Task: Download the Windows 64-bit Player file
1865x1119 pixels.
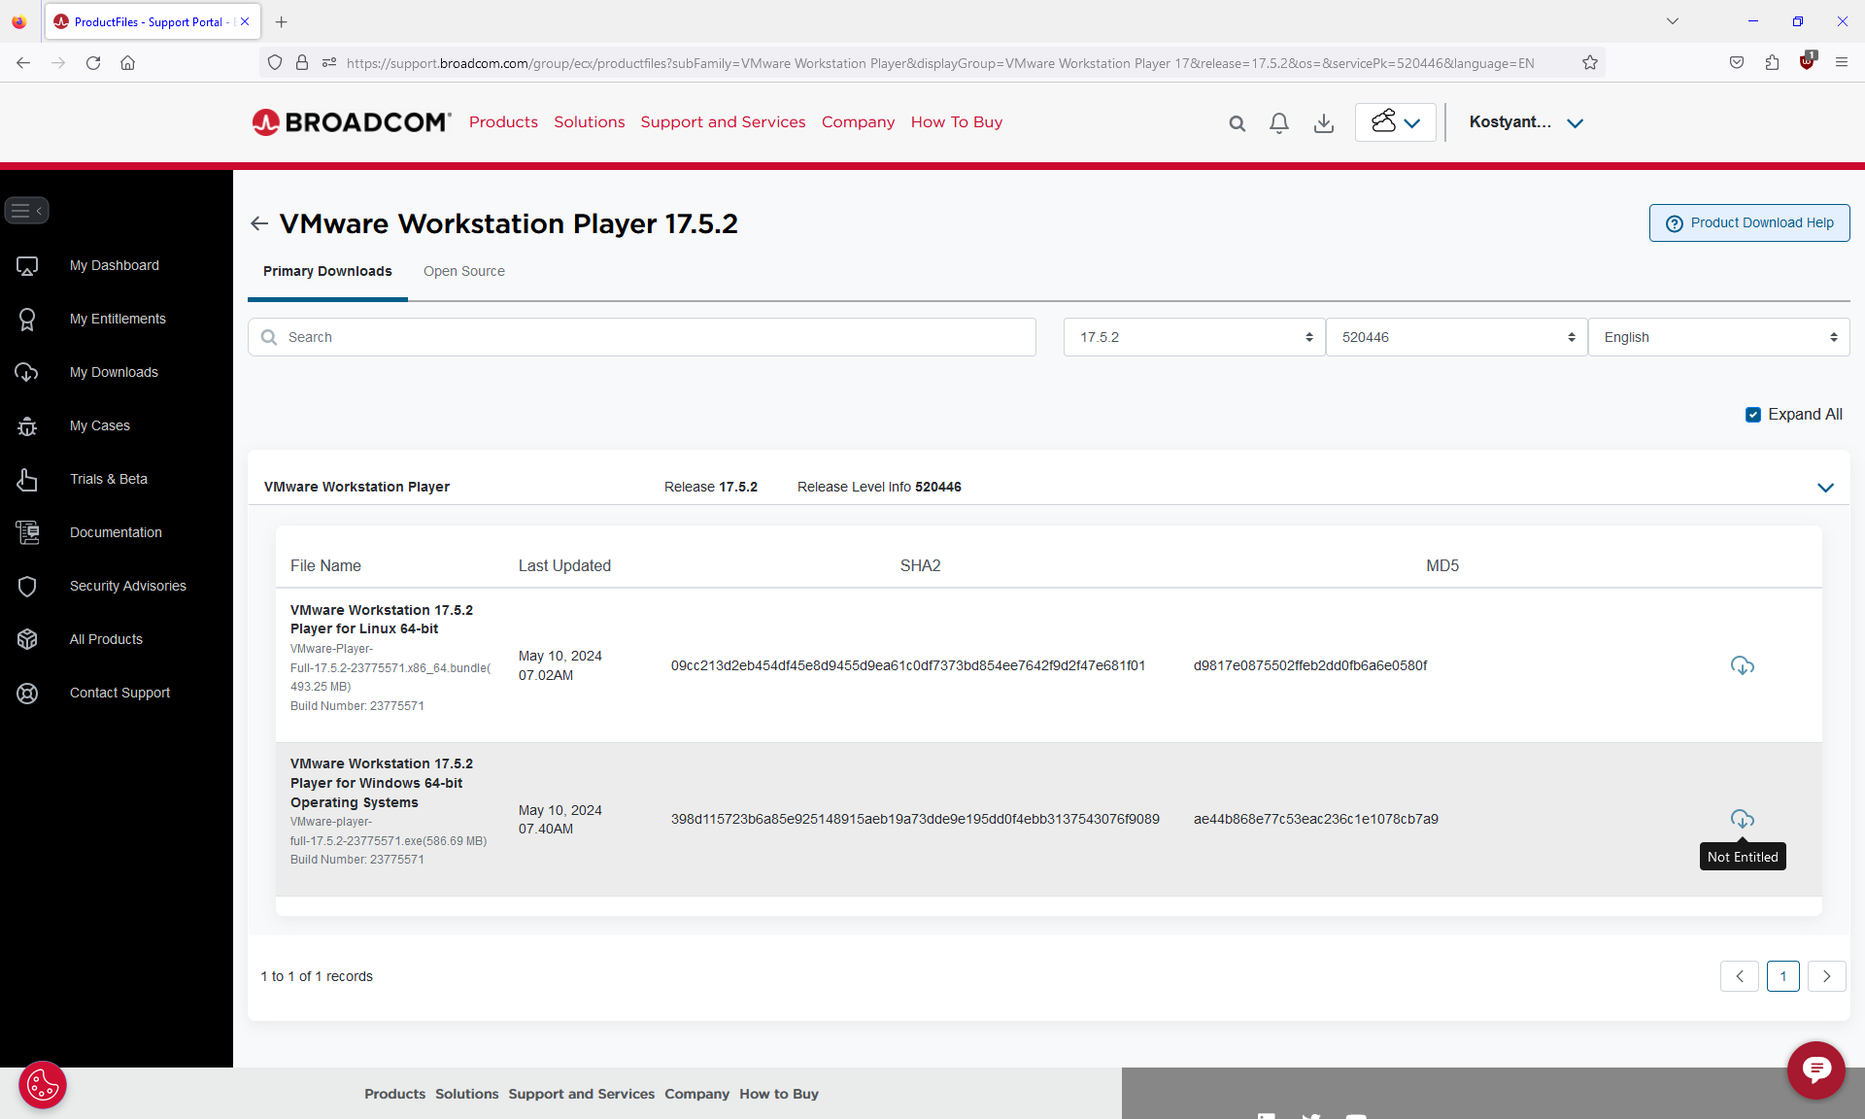Action: point(1742,820)
